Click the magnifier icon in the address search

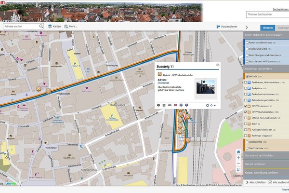(x=41, y=27)
